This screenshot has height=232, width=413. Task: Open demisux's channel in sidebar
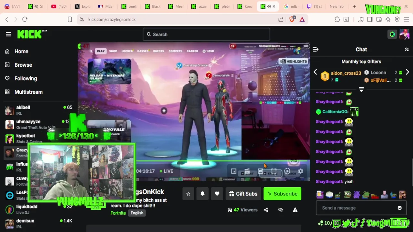[x=39, y=224]
